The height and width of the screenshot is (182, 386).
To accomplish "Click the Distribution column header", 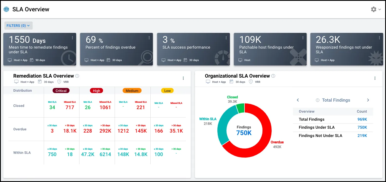I will (x=22, y=91).
